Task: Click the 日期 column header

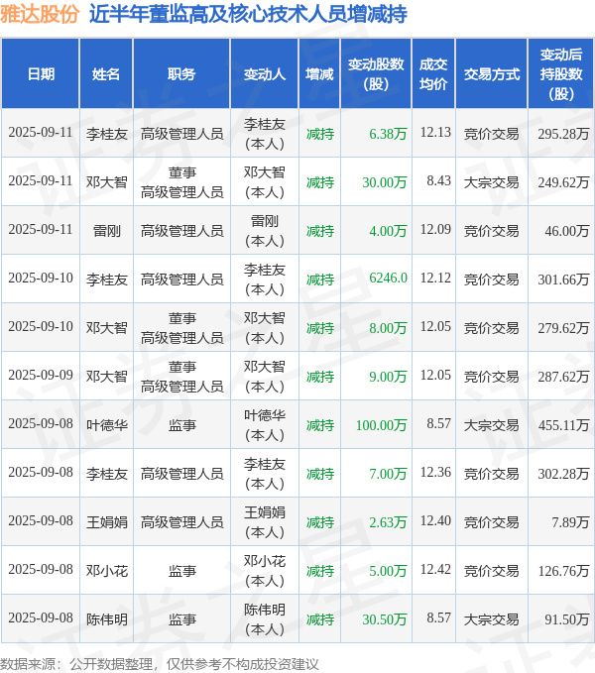Action: (x=41, y=73)
